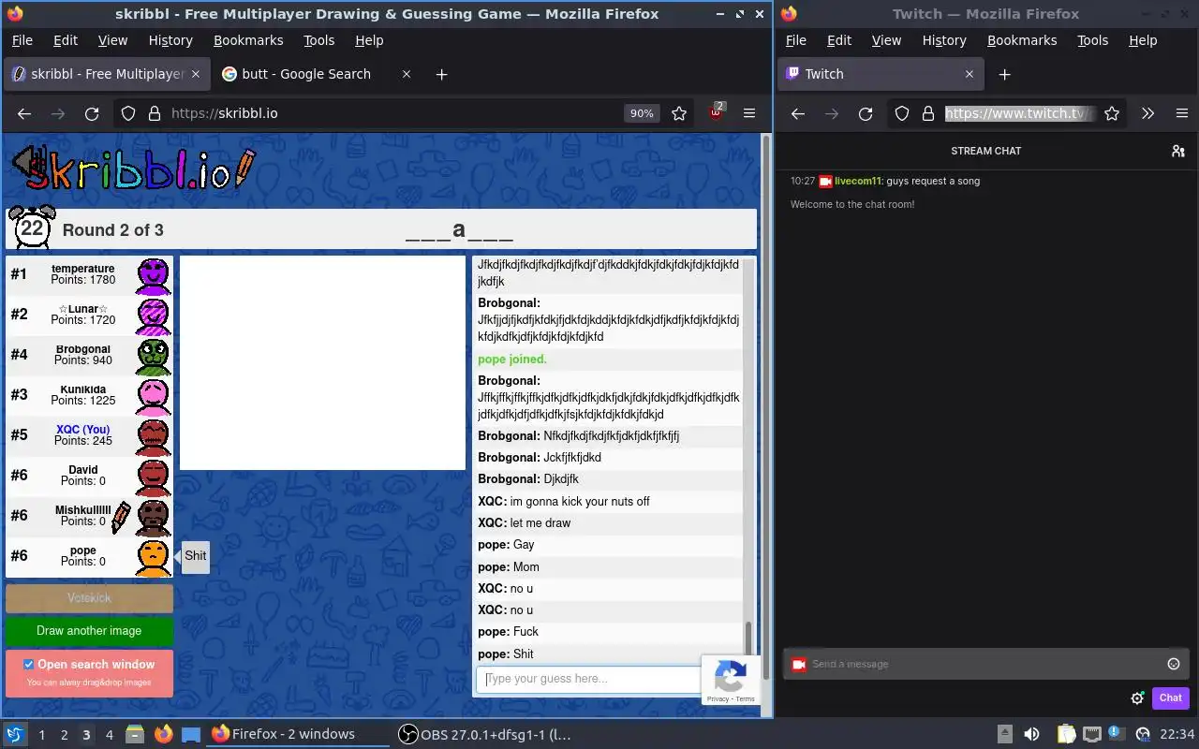The width and height of the screenshot is (1199, 749).
Task: Click taskbar volume speaker icon
Action: pyautogui.click(x=1031, y=735)
